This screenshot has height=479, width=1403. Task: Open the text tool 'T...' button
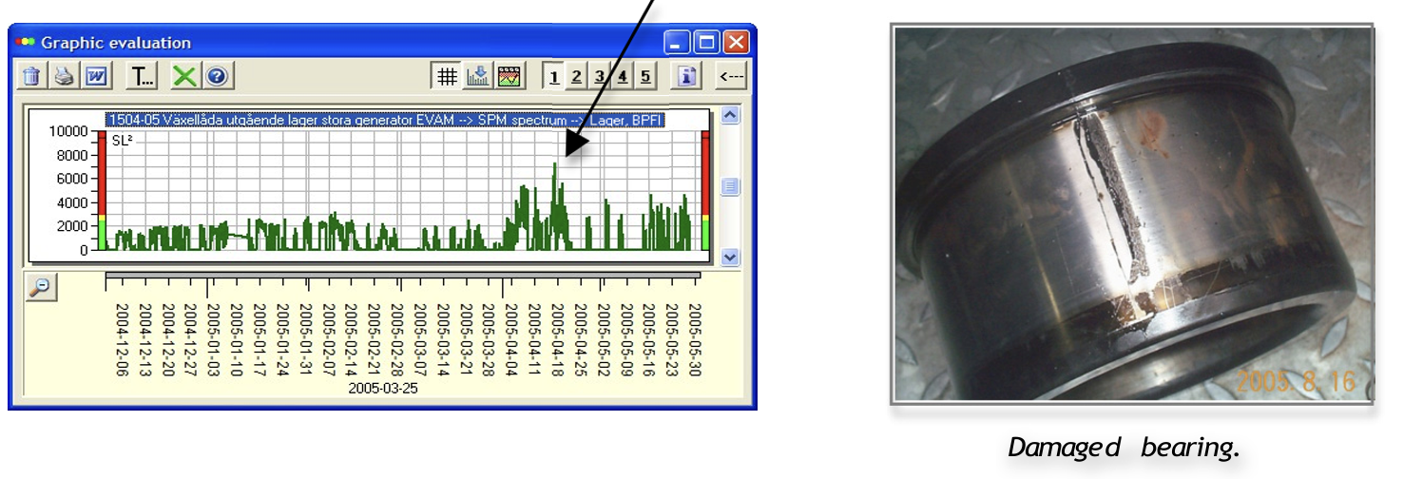click(143, 76)
